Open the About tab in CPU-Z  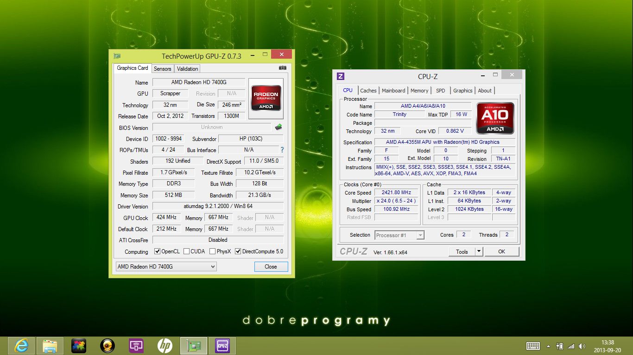[485, 91]
